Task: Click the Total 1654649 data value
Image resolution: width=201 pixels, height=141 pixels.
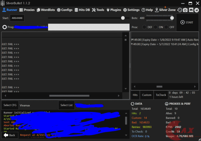Action: pyautogui.click(x=146, y=109)
